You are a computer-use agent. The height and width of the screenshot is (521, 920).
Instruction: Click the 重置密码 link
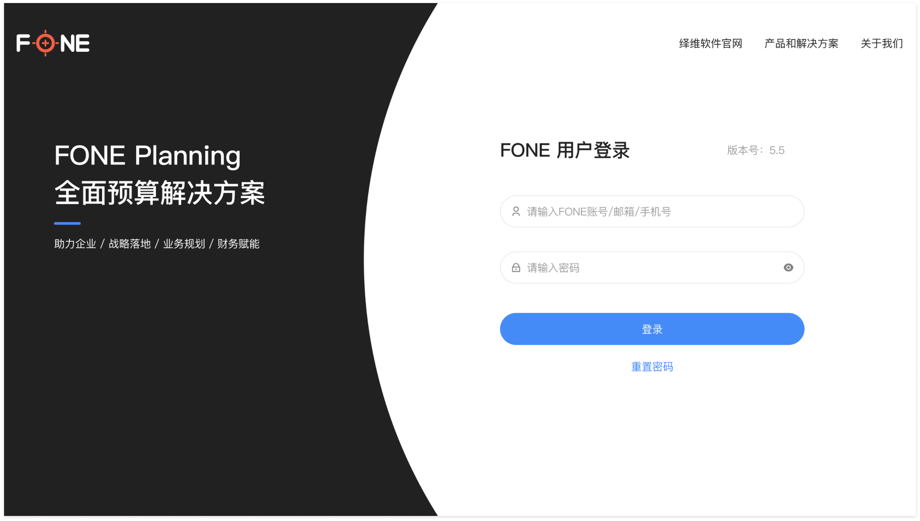(652, 367)
